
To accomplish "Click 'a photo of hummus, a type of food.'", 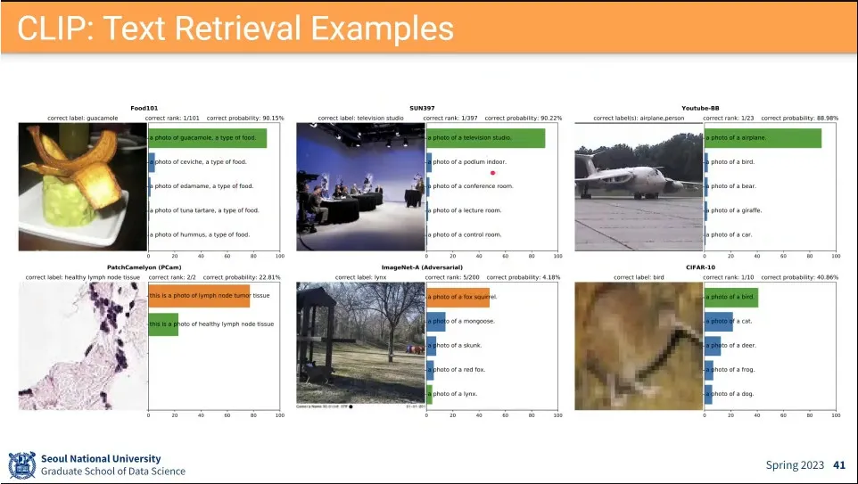I will 200,234.
